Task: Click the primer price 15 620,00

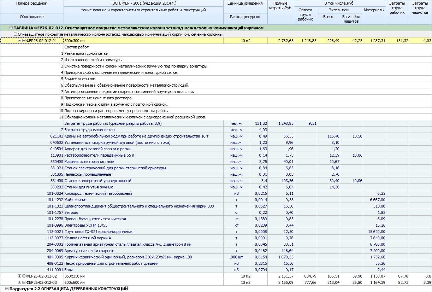Action: [376, 232]
